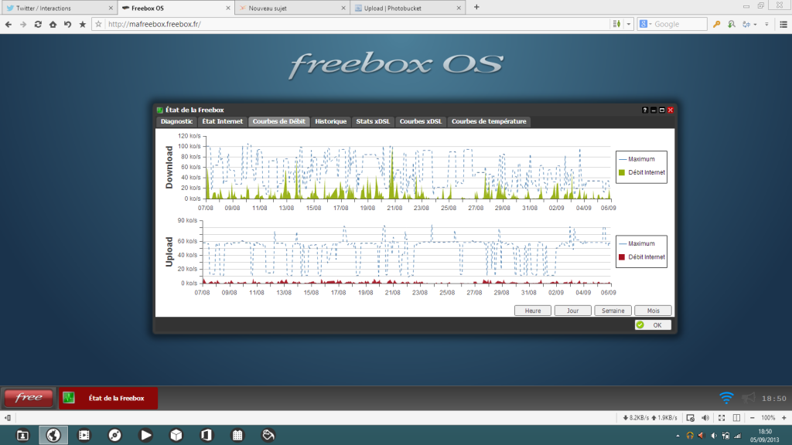The image size is (792, 445).
Task: Open the Courbes xDSL tab
Action: pyautogui.click(x=421, y=121)
